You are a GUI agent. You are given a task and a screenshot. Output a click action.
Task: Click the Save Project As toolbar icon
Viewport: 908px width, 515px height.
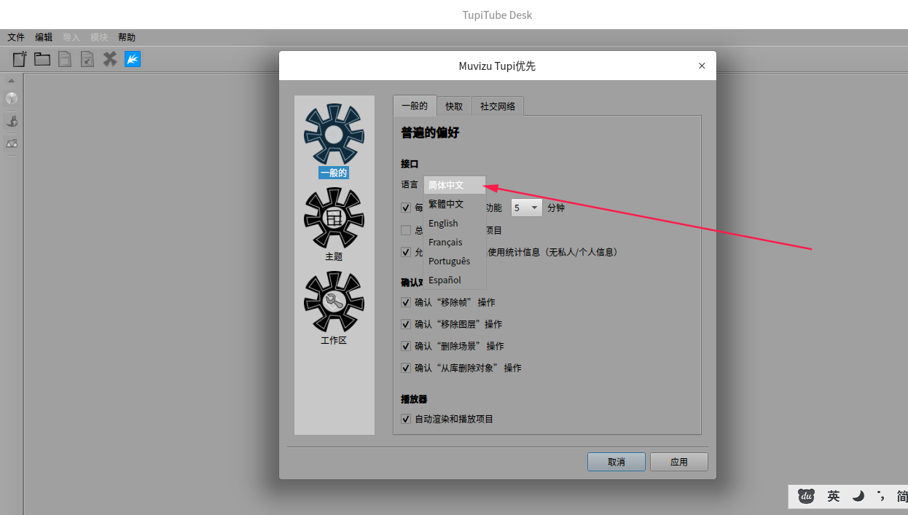point(87,59)
